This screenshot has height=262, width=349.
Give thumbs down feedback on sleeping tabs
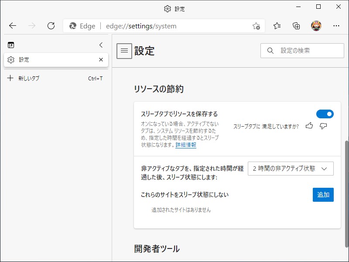pos(322,126)
